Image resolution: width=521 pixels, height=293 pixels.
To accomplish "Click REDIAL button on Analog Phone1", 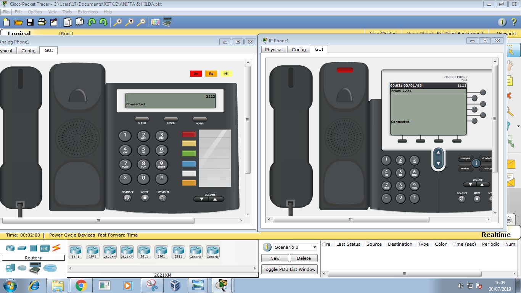I will 171,119.
